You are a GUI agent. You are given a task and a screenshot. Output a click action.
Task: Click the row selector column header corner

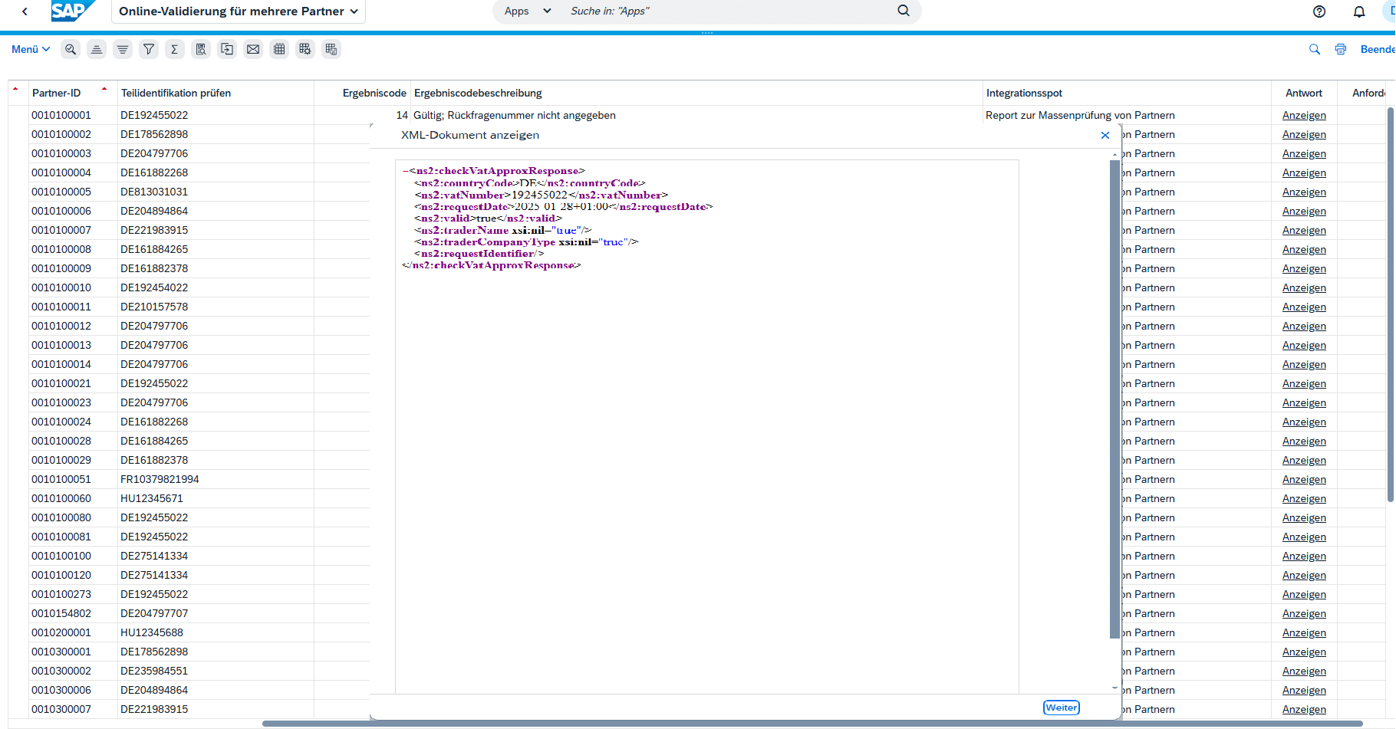point(18,93)
